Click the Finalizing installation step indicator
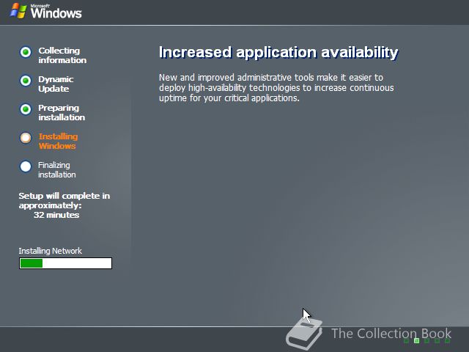 pyautogui.click(x=26, y=166)
